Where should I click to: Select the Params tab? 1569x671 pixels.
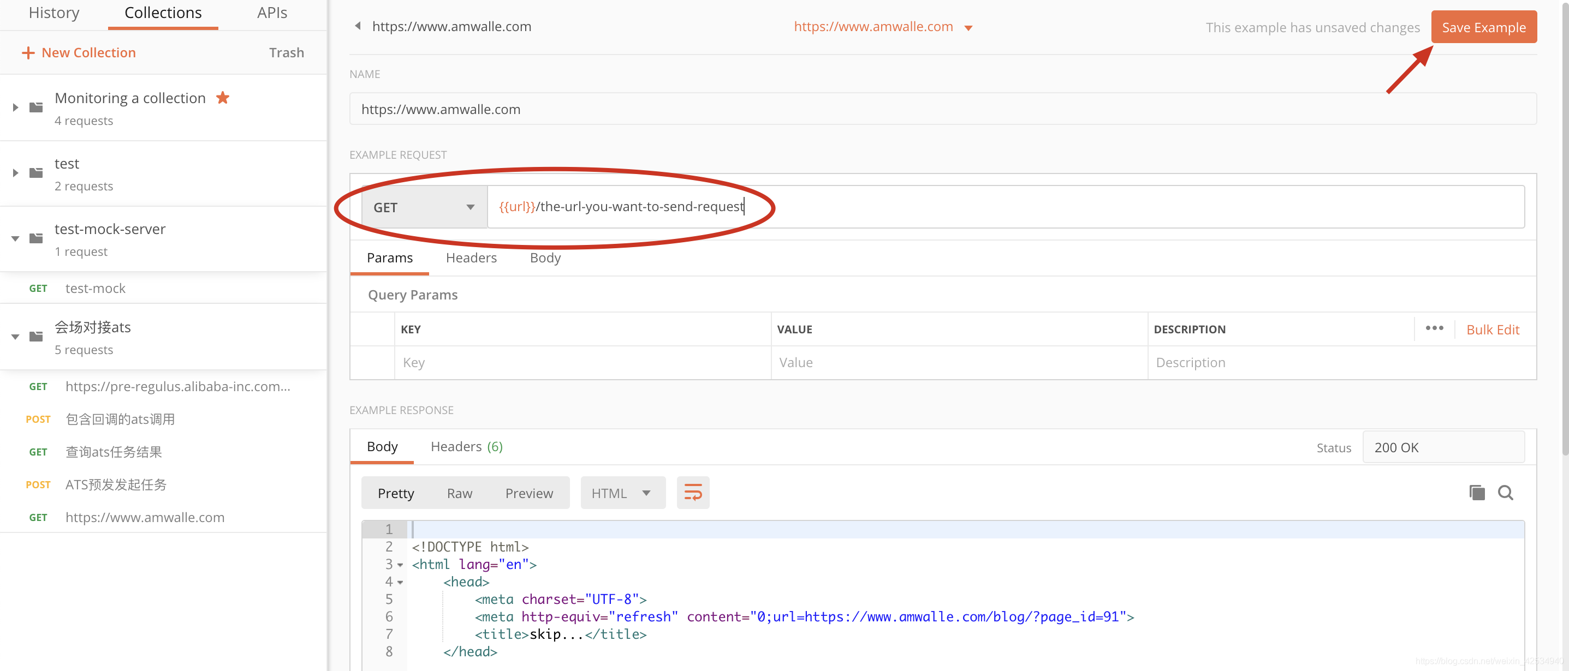pos(390,257)
